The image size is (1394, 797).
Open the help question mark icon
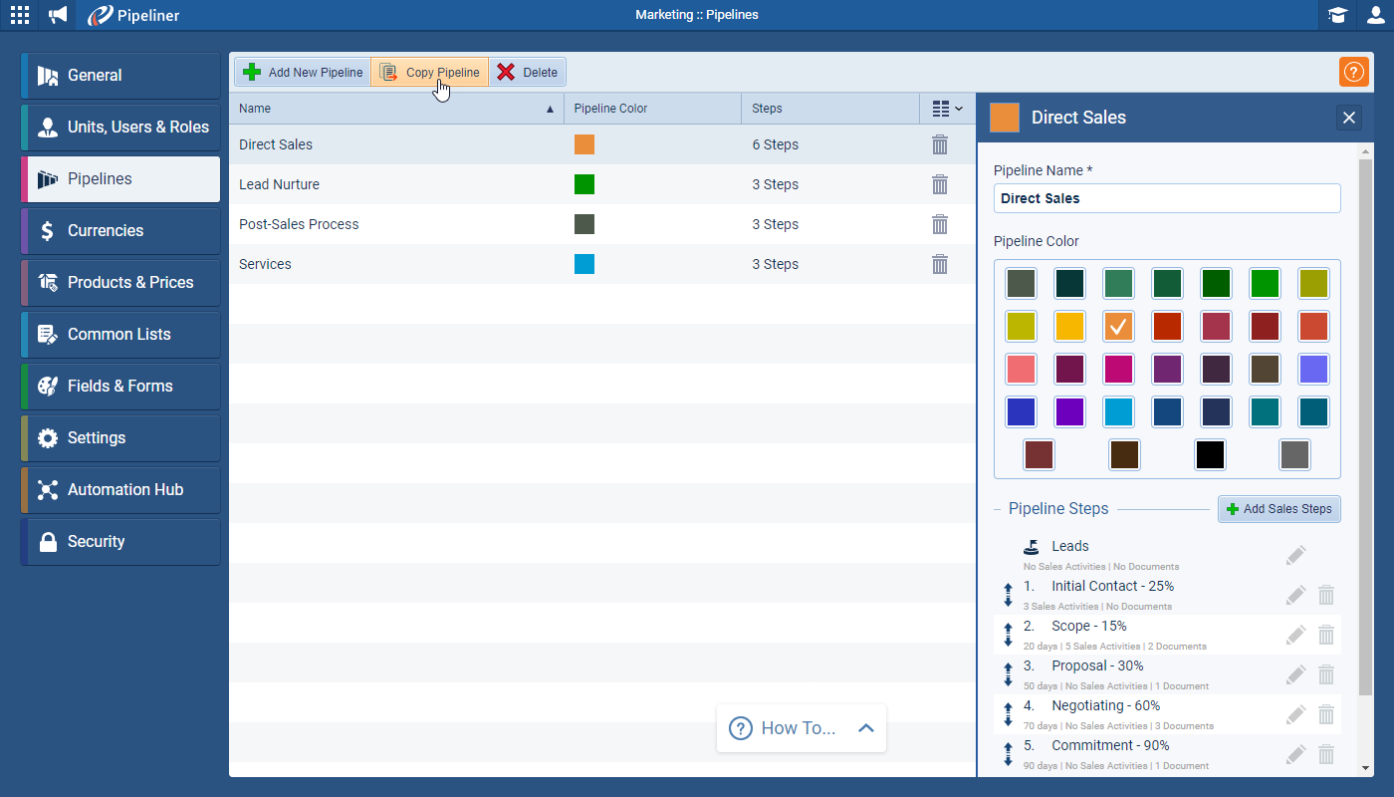coord(1353,72)
